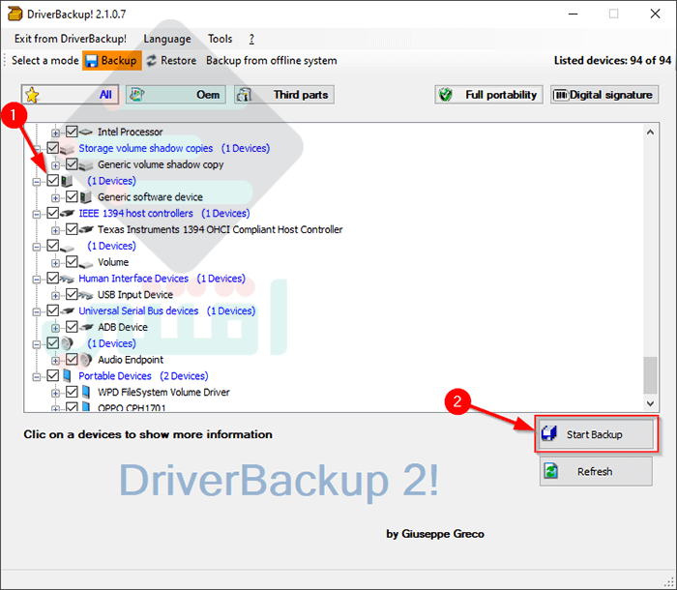
Task: Select the WPD FileSystem Volume Driver row
Action: (163, 392)
